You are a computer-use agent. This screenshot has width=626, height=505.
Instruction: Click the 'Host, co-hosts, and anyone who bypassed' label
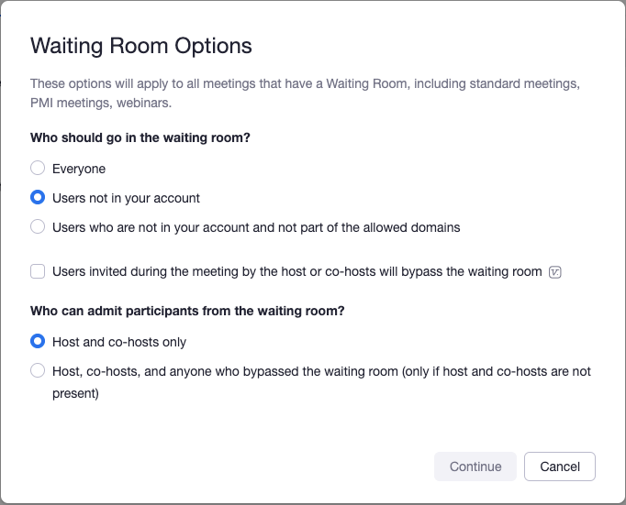tap(322, 382)
